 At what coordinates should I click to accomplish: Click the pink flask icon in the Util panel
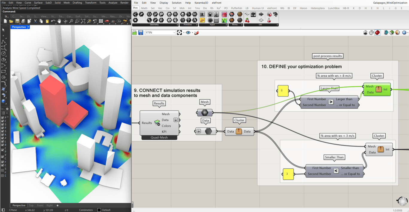(x=269, y=20)
